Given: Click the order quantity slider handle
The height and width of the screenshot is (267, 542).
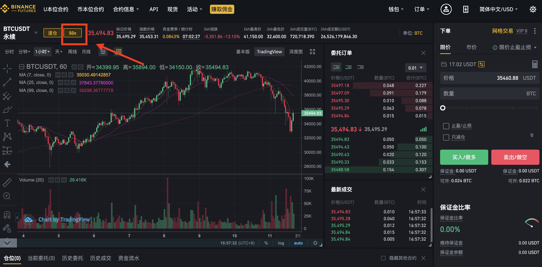Looking at the screenshot, I should pos(443,108).
